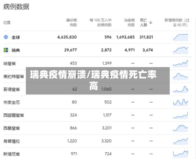Viewport: 196px width, 162px height.
Task: Select the 哥得蘭省 row label
Action: pyautogui.click(x=12, y=89)
